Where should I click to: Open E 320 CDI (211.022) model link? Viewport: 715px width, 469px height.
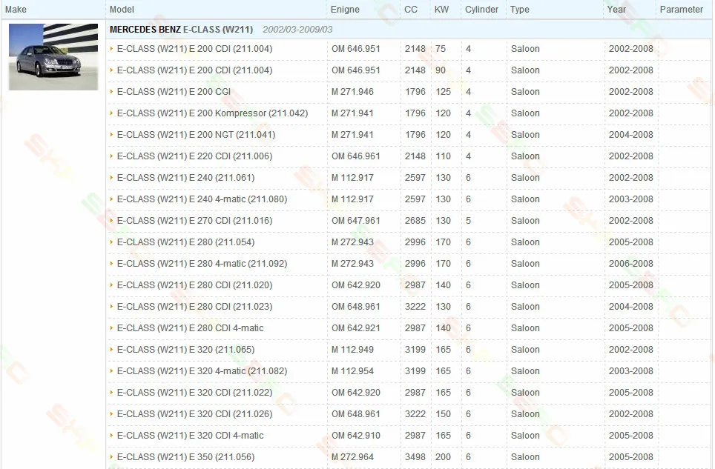click(x=195, y=393)
